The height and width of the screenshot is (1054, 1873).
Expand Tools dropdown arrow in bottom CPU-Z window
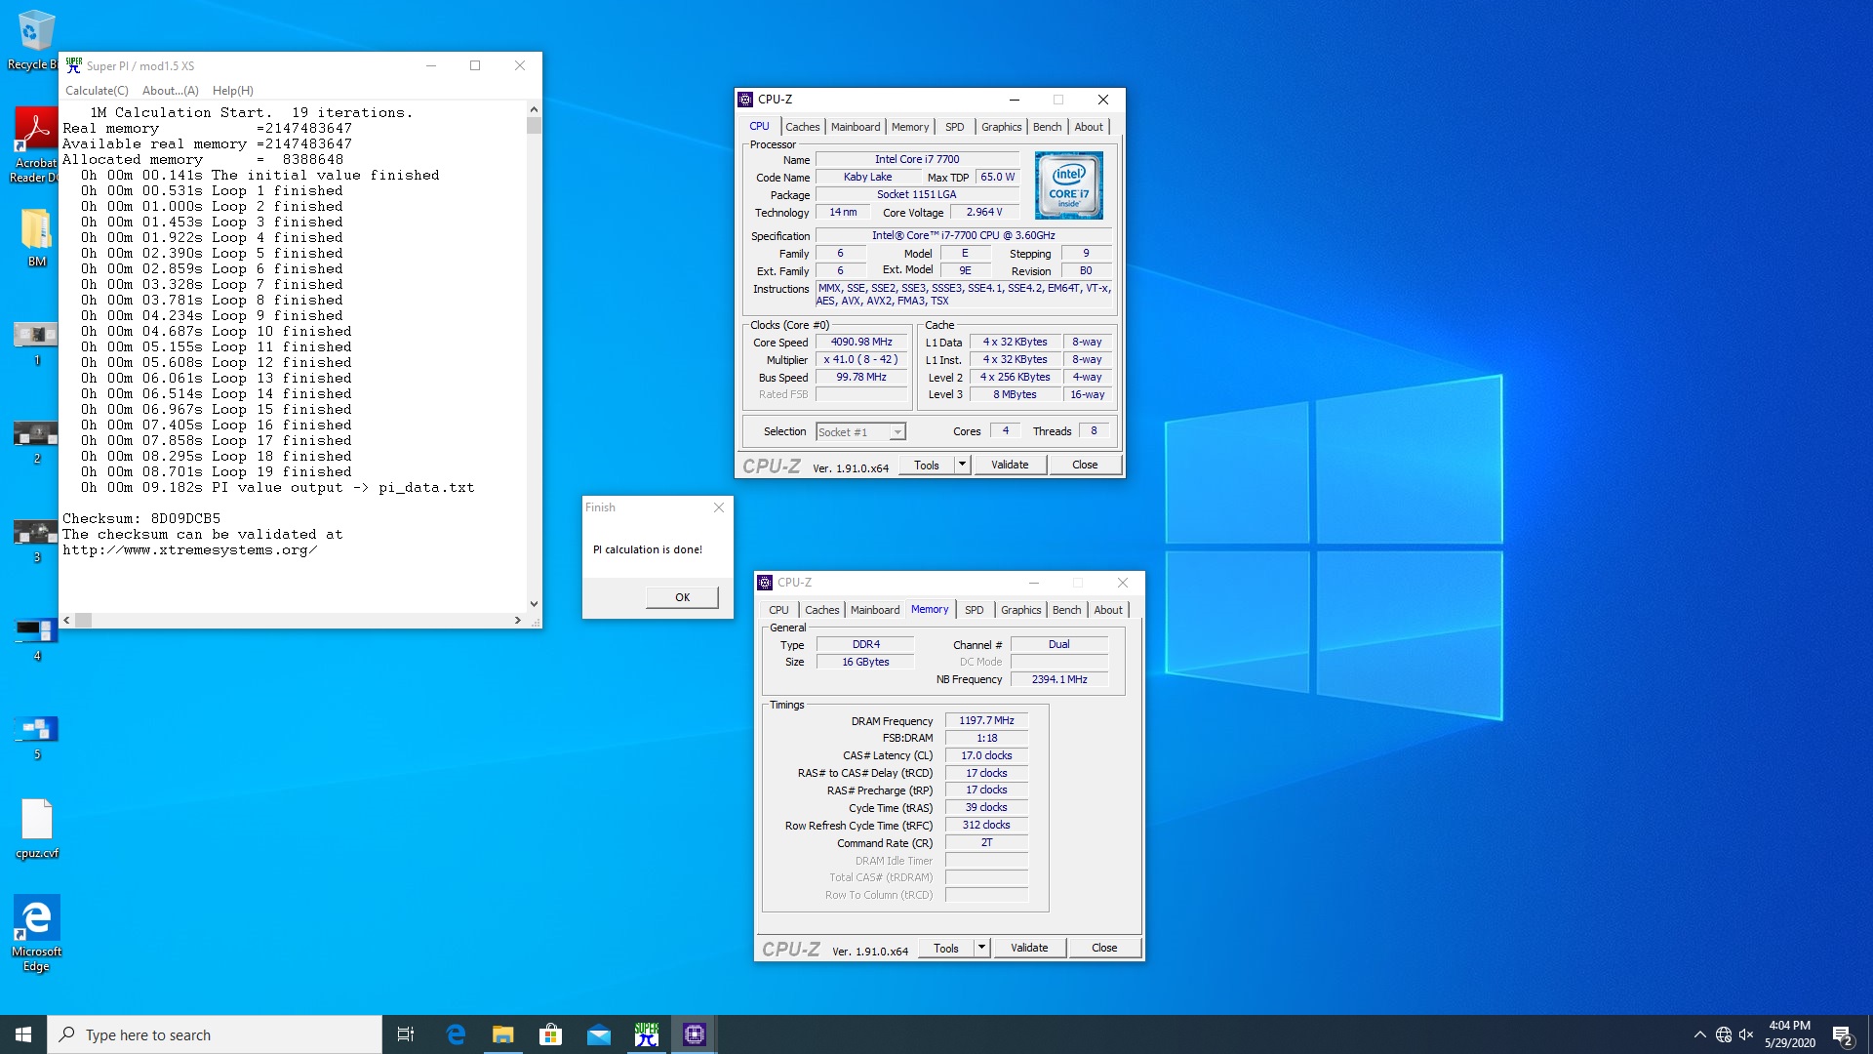tap(981, 949)
